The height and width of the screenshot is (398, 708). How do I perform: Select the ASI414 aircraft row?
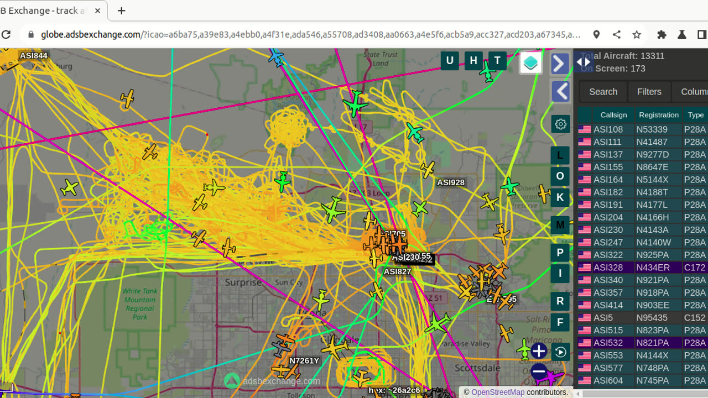642,305
